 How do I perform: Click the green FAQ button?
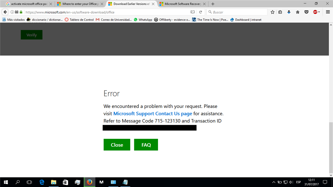point(146,145)
